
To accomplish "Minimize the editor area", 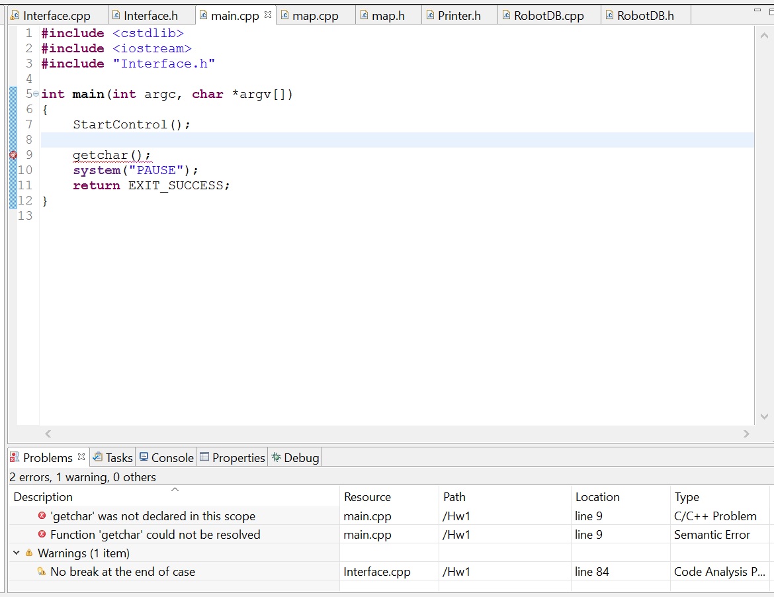I will pos(757,11).
